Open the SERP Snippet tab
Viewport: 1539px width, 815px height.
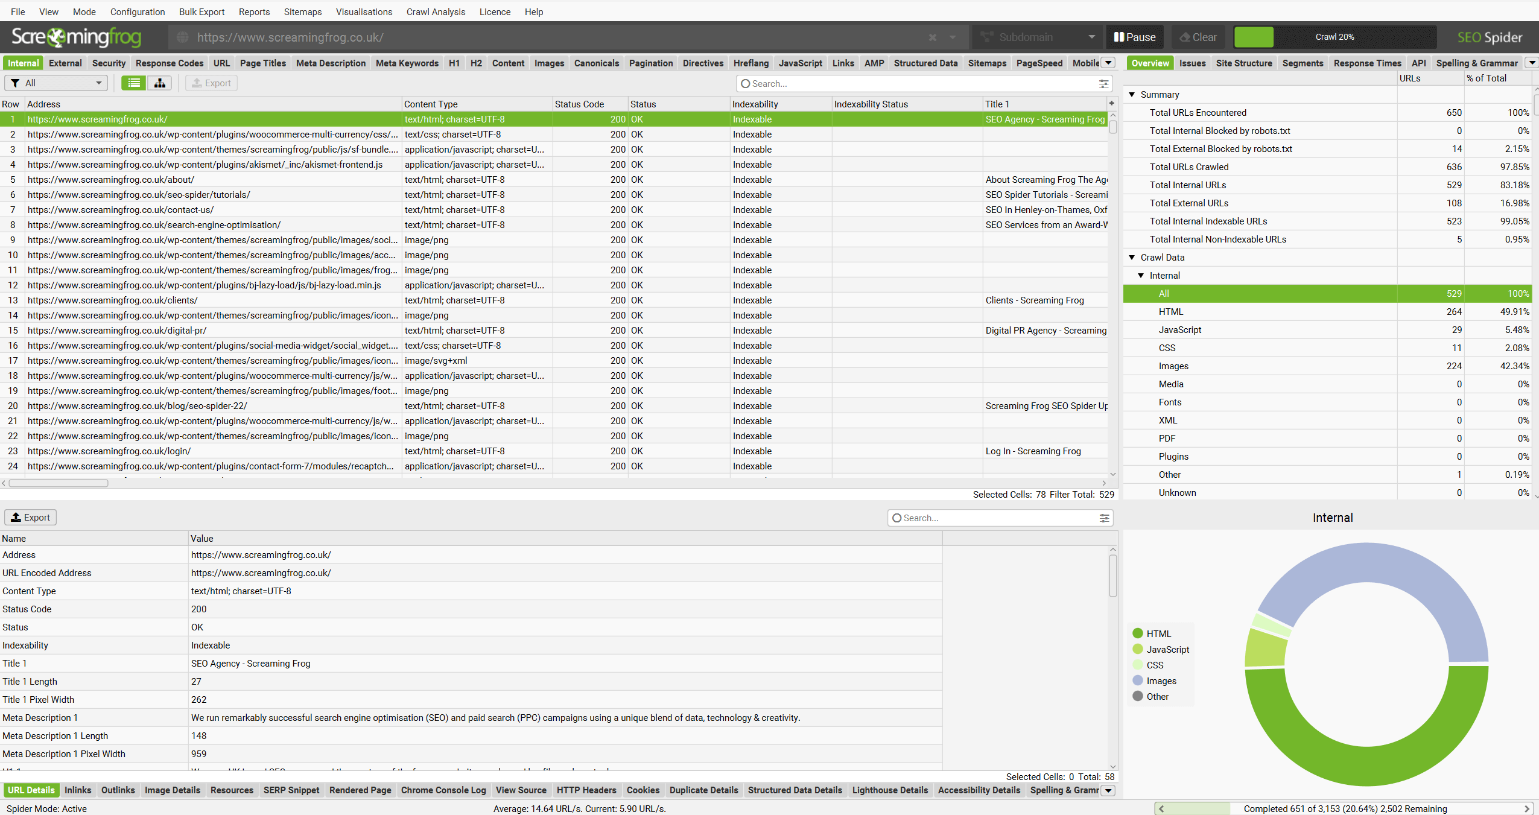[x=291, y=790]
